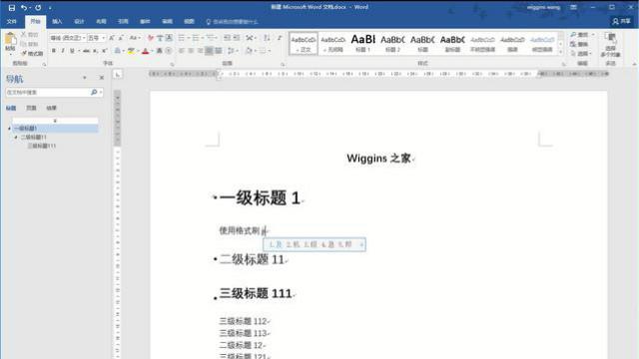This screenshot has height=359, width=639.
Task: Toggle Strikethrough formatting
Action: point(86,51)
